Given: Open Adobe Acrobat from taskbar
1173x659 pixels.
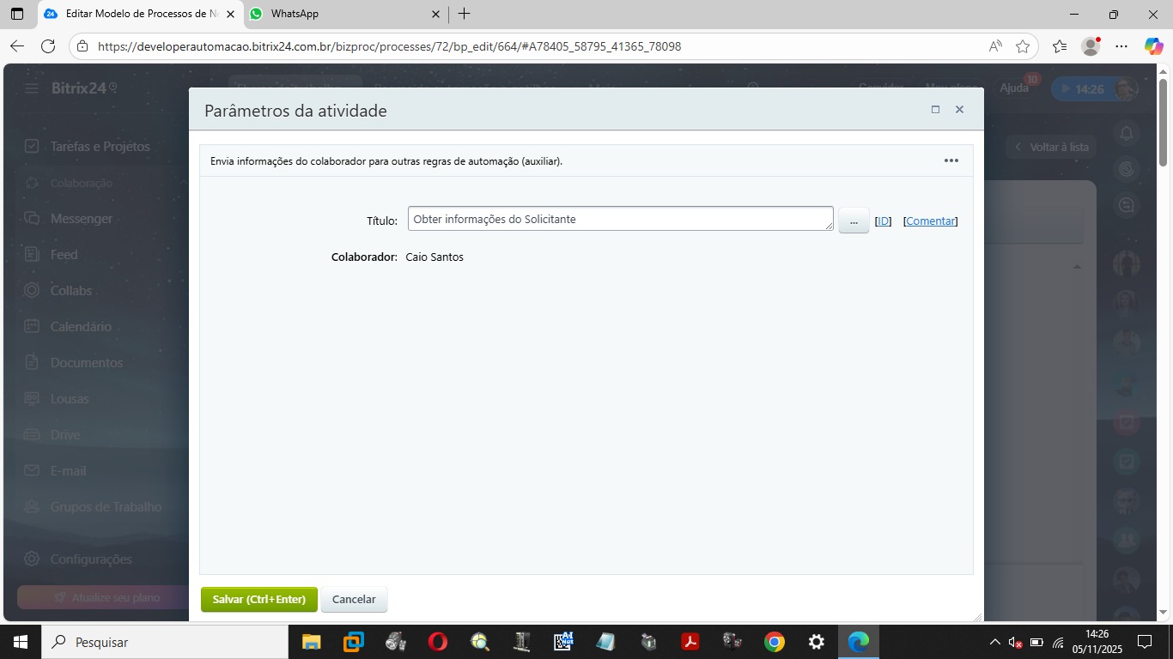Looking at the screenshot, I should click(x=690, y=642).
